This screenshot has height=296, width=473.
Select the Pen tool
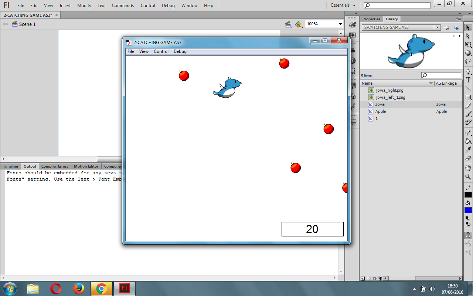pyautogui.click(x=467, y=71)
